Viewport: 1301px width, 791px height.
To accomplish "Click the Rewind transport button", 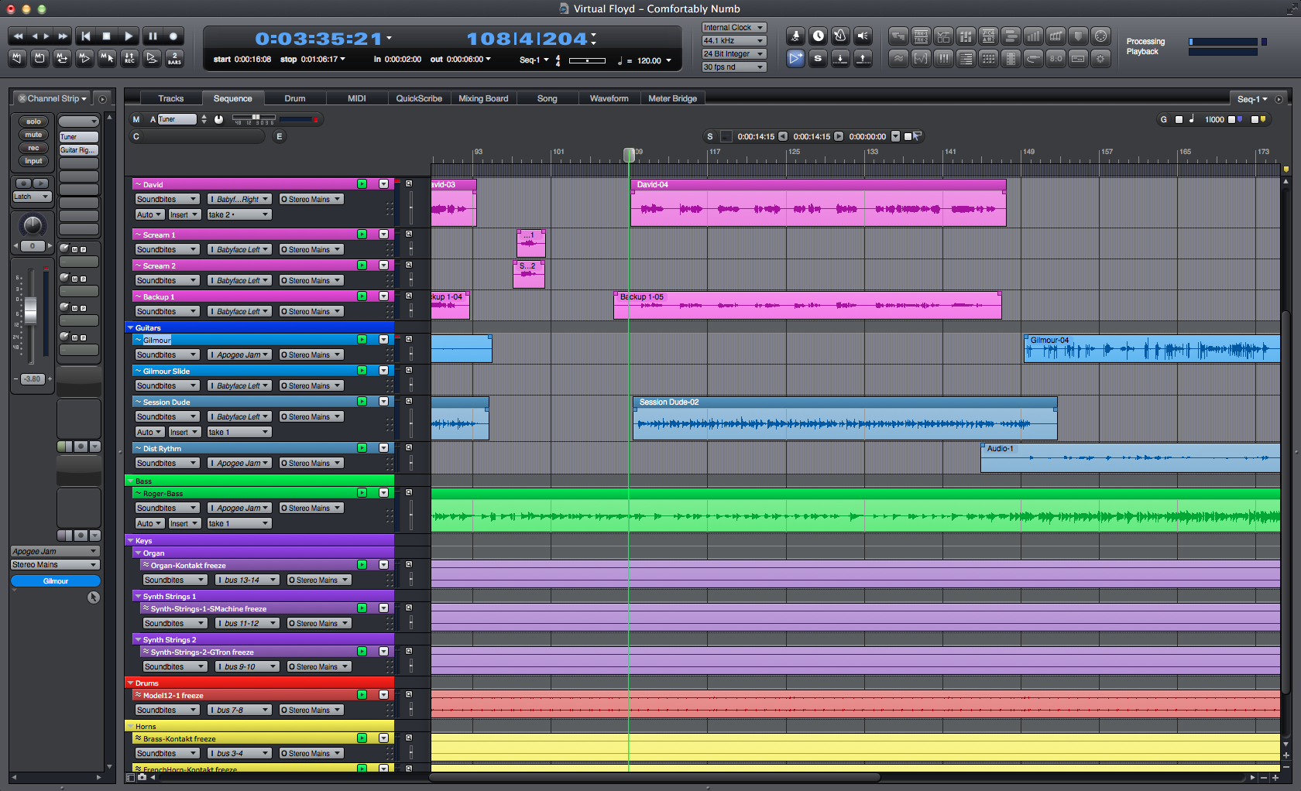I will click(18, 36).
